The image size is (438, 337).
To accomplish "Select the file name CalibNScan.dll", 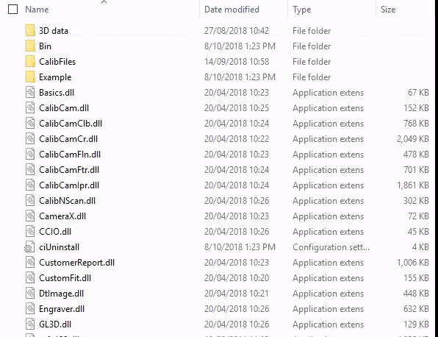I will (68, 201).
